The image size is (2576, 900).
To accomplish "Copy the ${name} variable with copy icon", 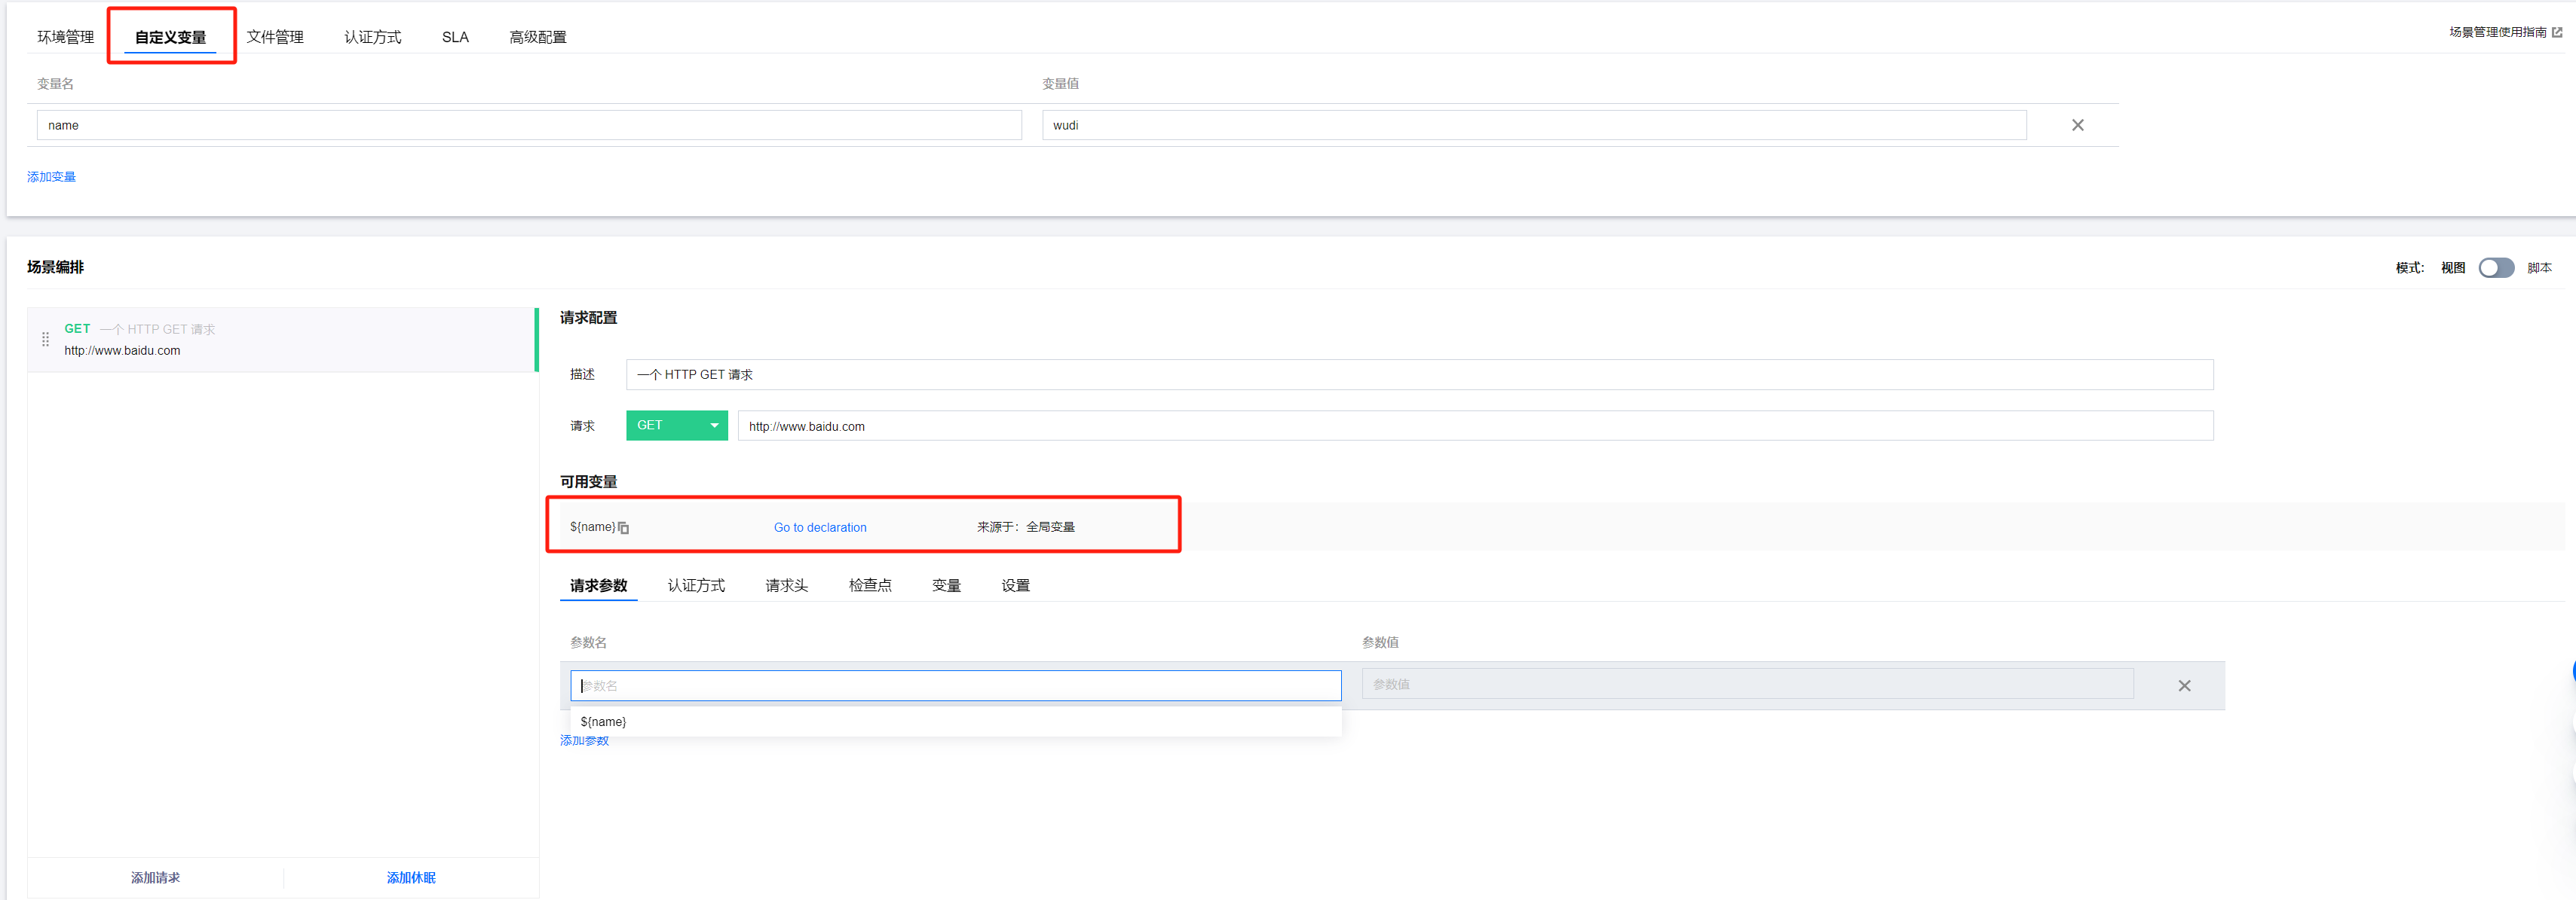I will 623,527.
